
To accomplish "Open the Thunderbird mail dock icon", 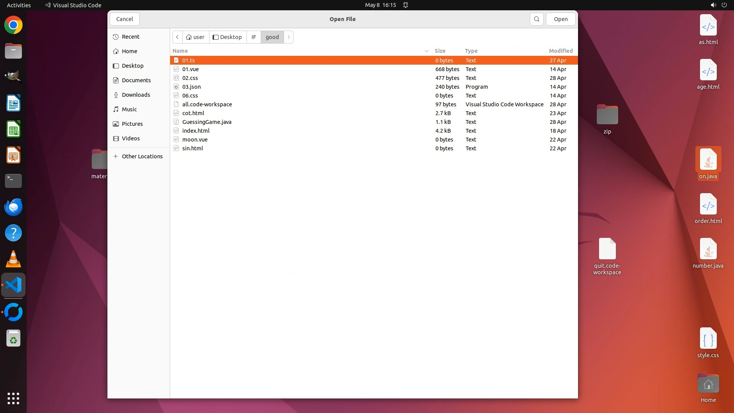I will pyautogui.click(x=13, y=207).
